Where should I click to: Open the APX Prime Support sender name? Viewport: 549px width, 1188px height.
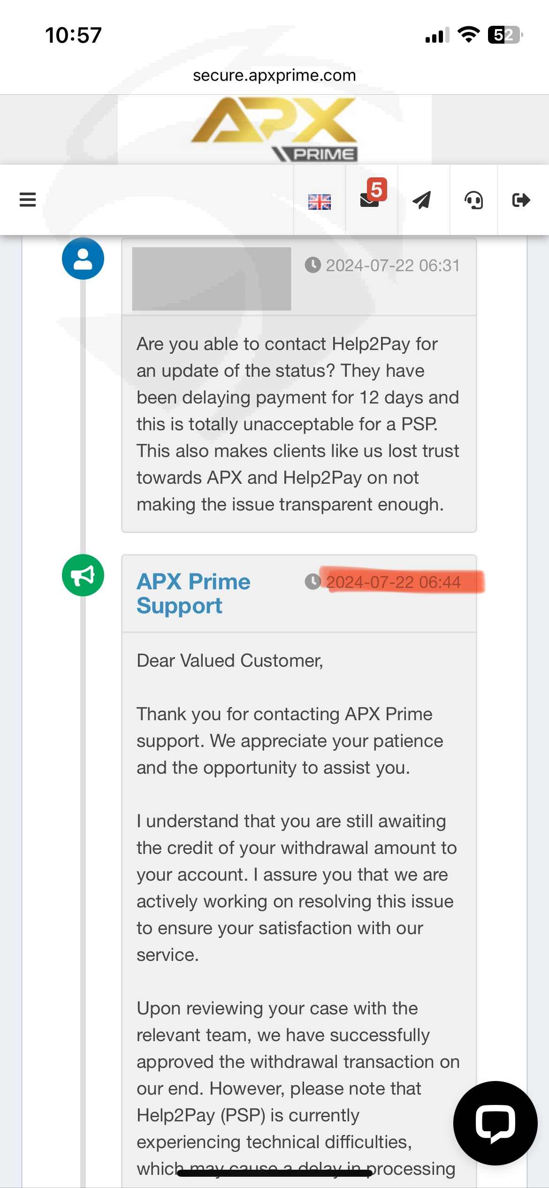click(x=193, y=594)
